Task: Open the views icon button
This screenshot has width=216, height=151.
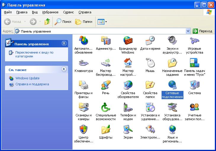Action: pyautogui.click(x=101, y=22)
